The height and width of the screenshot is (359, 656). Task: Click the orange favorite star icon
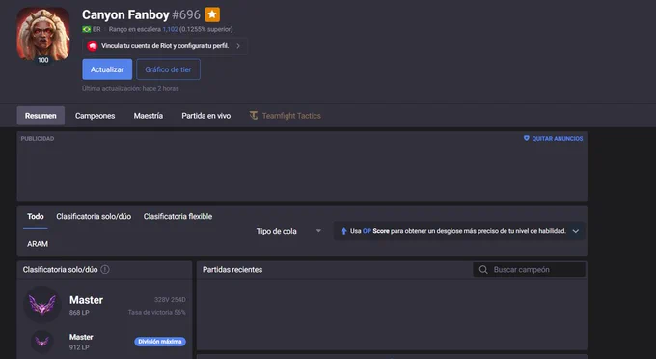pyautogui.click(x=212, y=14)
